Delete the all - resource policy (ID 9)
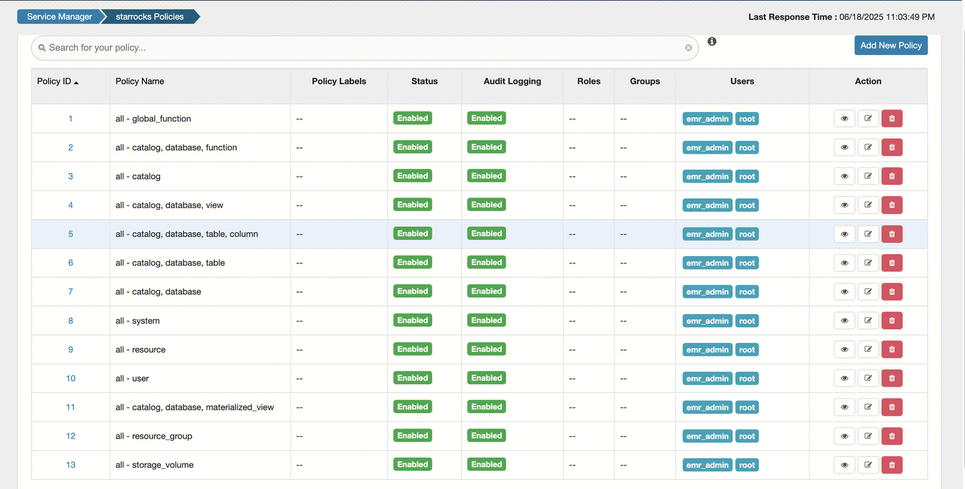The height and width of the screenshot is (489, 965). [892, 349]
